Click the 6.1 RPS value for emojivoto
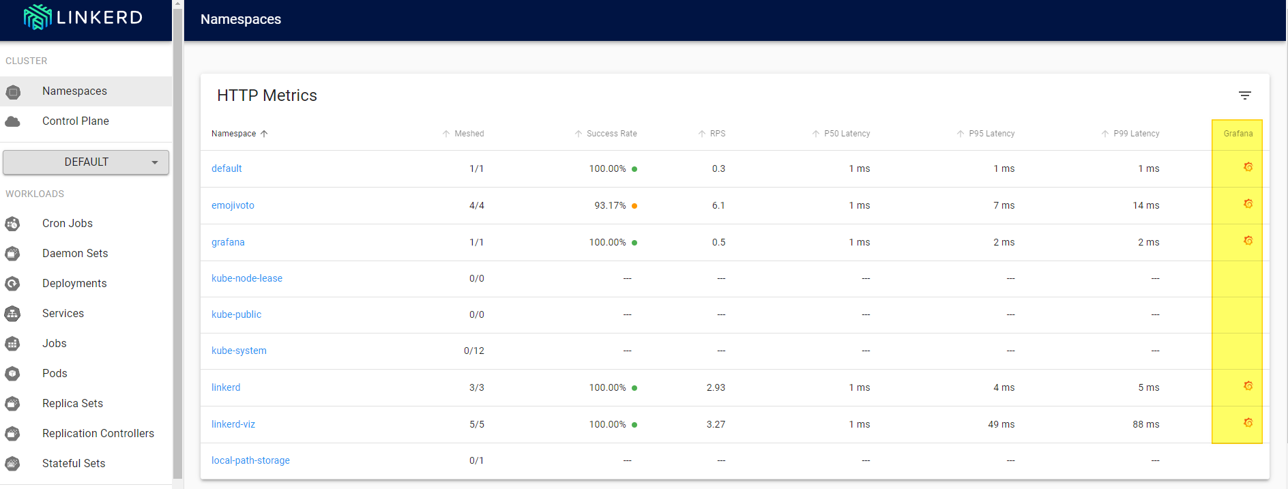Image resolution: width=1288 pixels, height=489 pixels. coord(718,205)
